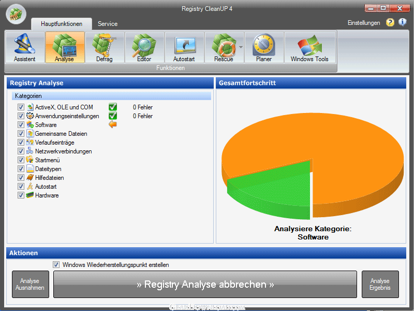Click the Hilfedateien book icon
The image size is (414, 311).
click(30, 177)
